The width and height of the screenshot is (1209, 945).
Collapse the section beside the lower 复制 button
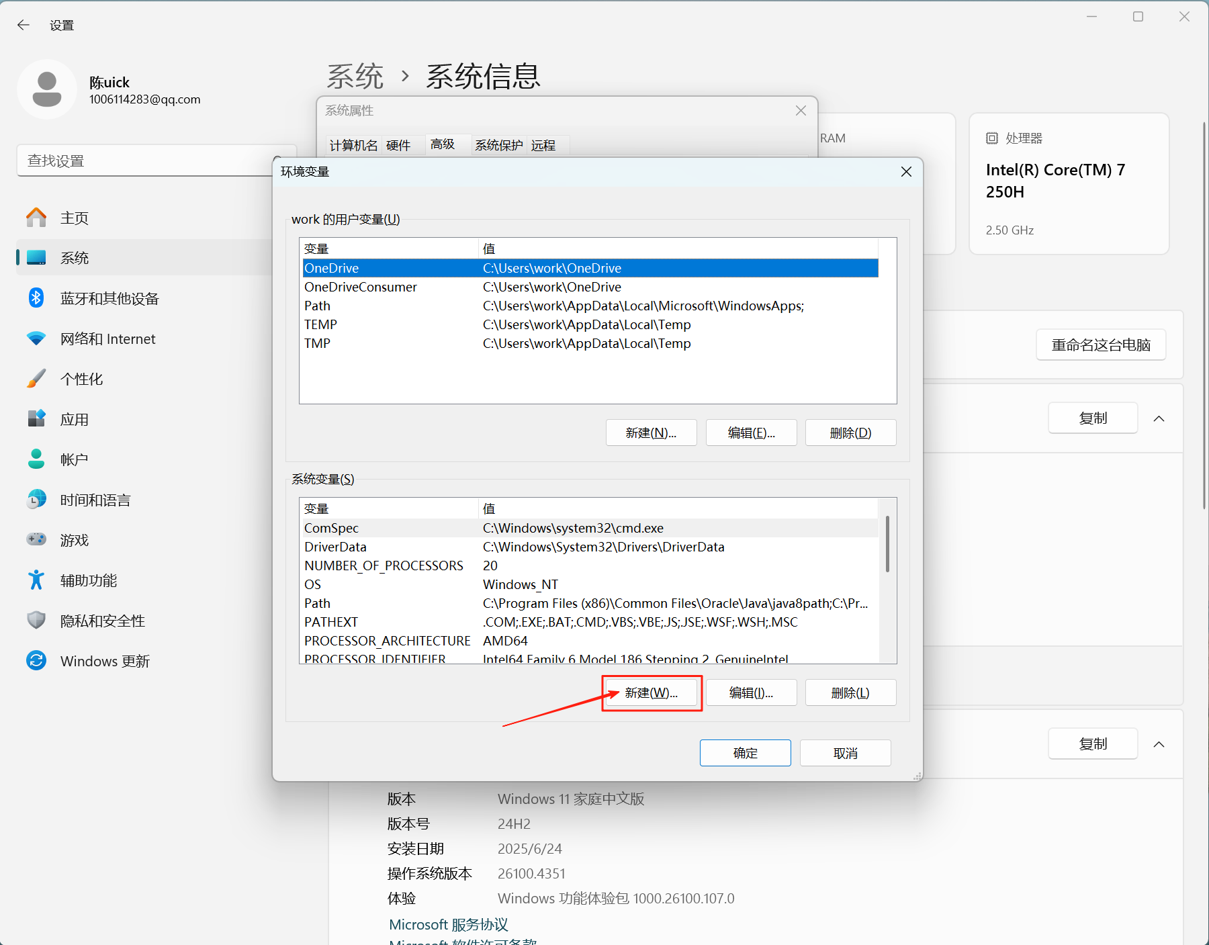coord(1159,744)
